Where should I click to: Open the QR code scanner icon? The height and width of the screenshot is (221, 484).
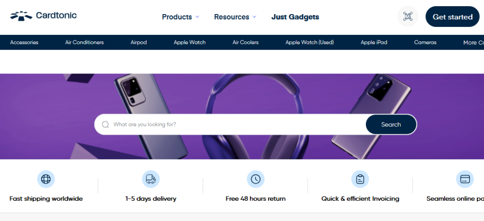(x=407, y=16)
